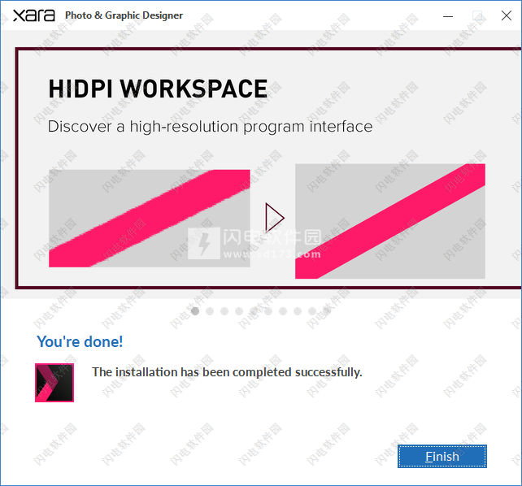Select the third slideshow indicator dot
The image size is (522, 486).
(x=224, y=311)
